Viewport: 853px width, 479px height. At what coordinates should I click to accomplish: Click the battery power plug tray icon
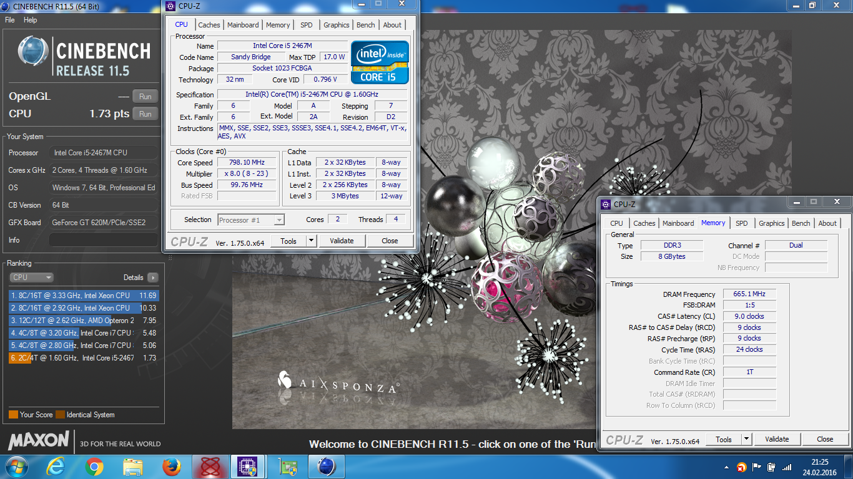(x=772, y=467)
